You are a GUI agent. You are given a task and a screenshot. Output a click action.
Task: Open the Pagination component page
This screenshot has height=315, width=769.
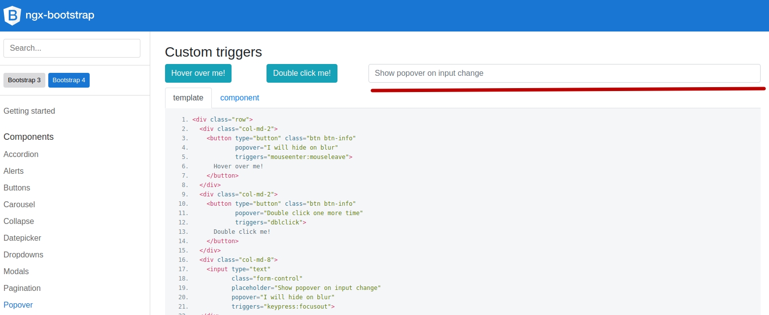coord(22,288)
